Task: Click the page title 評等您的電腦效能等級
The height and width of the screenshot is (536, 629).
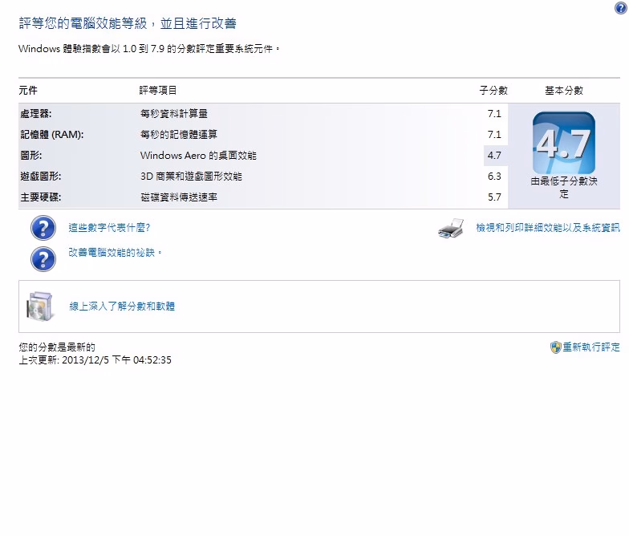Action: point(128,23)
